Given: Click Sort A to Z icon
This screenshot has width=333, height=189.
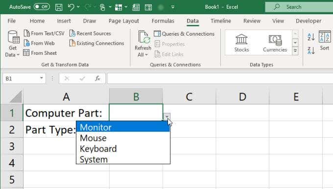Looking at the screenshot, I should (x=311, y=37).
